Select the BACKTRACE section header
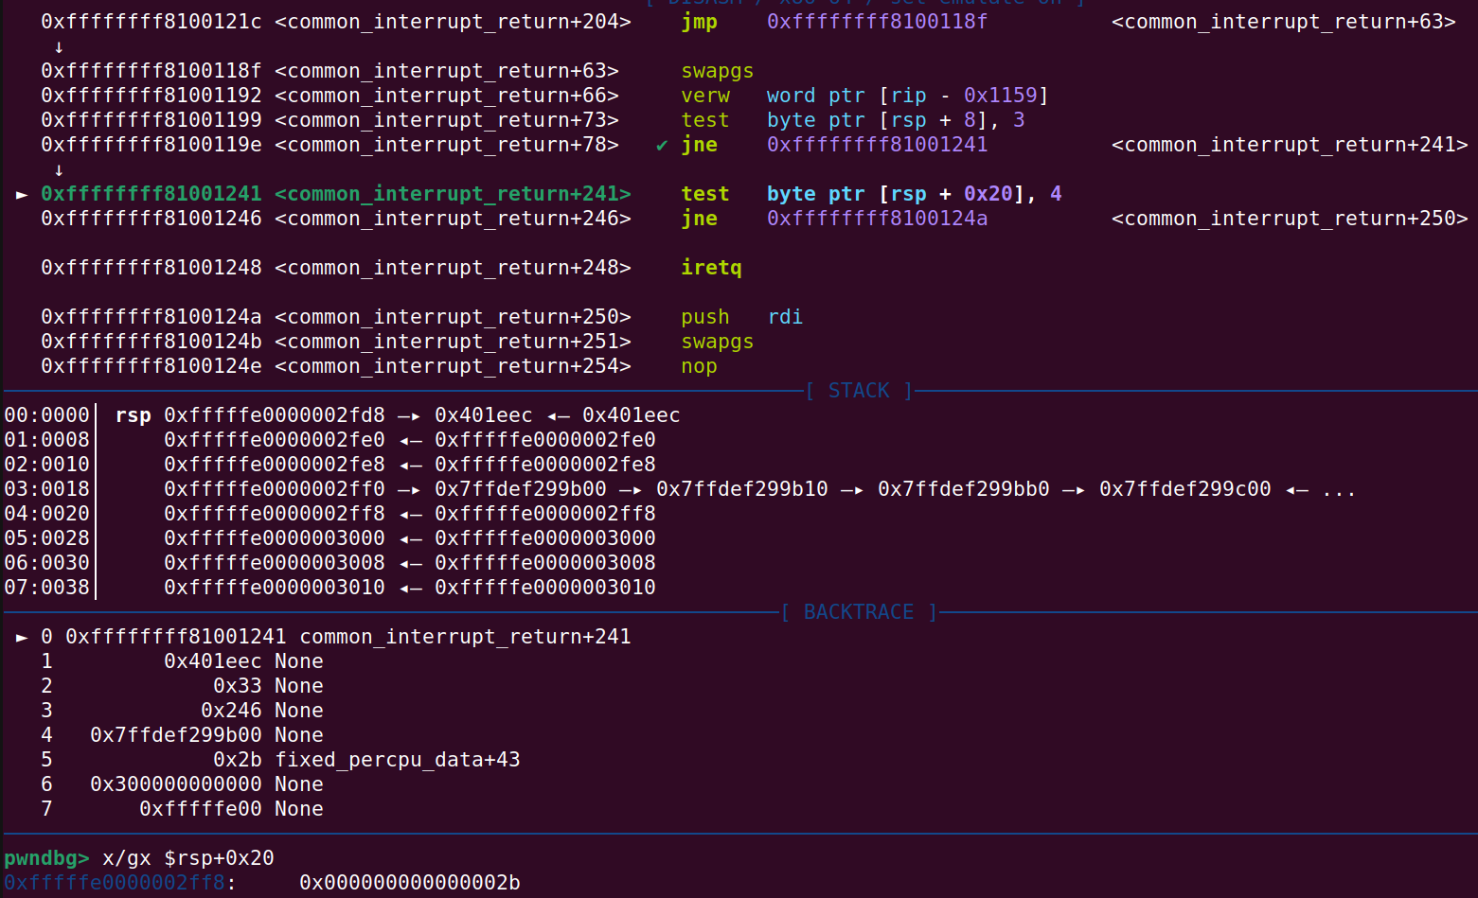This screenshot has width=1478, height=898. pyautogui.click(x=859, y=612)
